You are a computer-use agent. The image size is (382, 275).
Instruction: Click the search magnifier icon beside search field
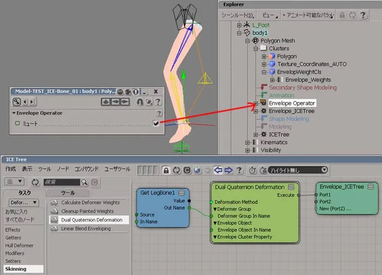tap(84, 182)
